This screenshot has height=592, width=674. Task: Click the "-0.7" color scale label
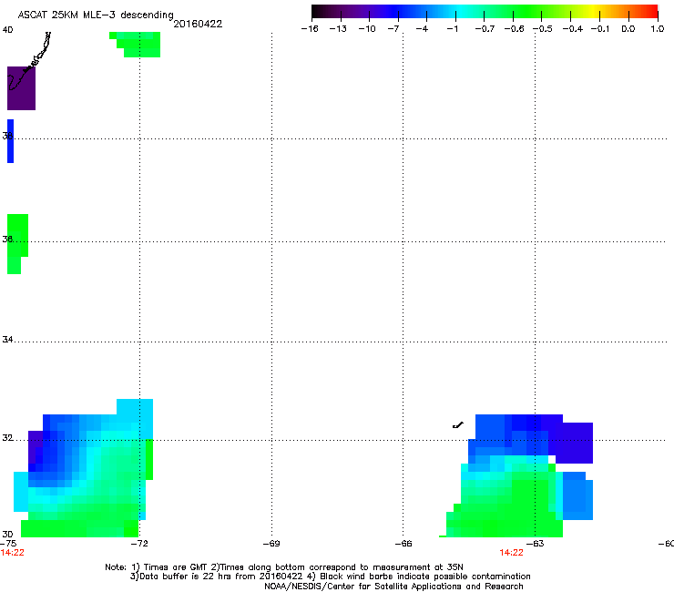click(x=485, y=29)
